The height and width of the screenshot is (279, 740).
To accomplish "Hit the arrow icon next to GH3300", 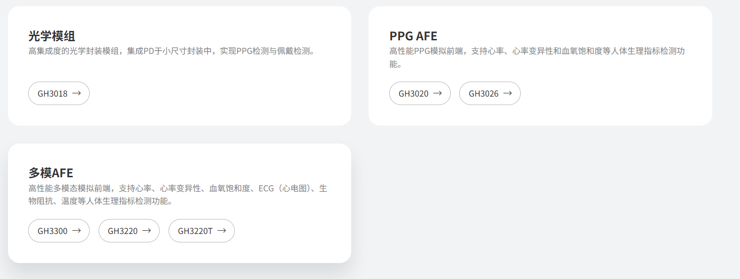I will (77, 231).
